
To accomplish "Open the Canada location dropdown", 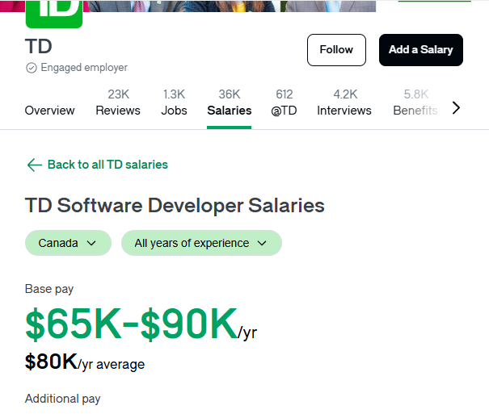I will (68, 243).
